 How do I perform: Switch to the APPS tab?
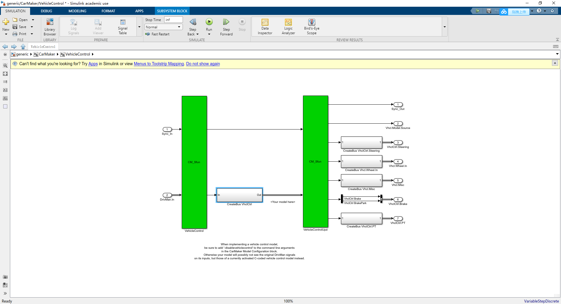pyautogui.click(x=139, y=11)
